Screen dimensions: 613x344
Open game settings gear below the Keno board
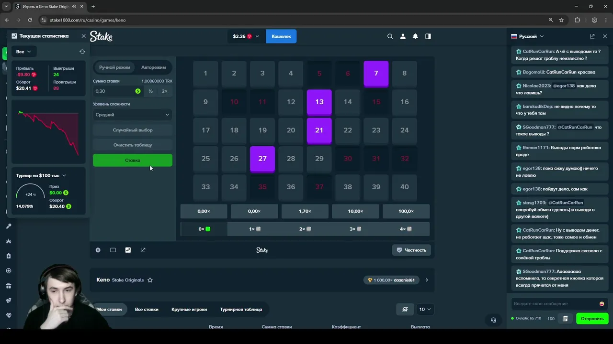98,250
